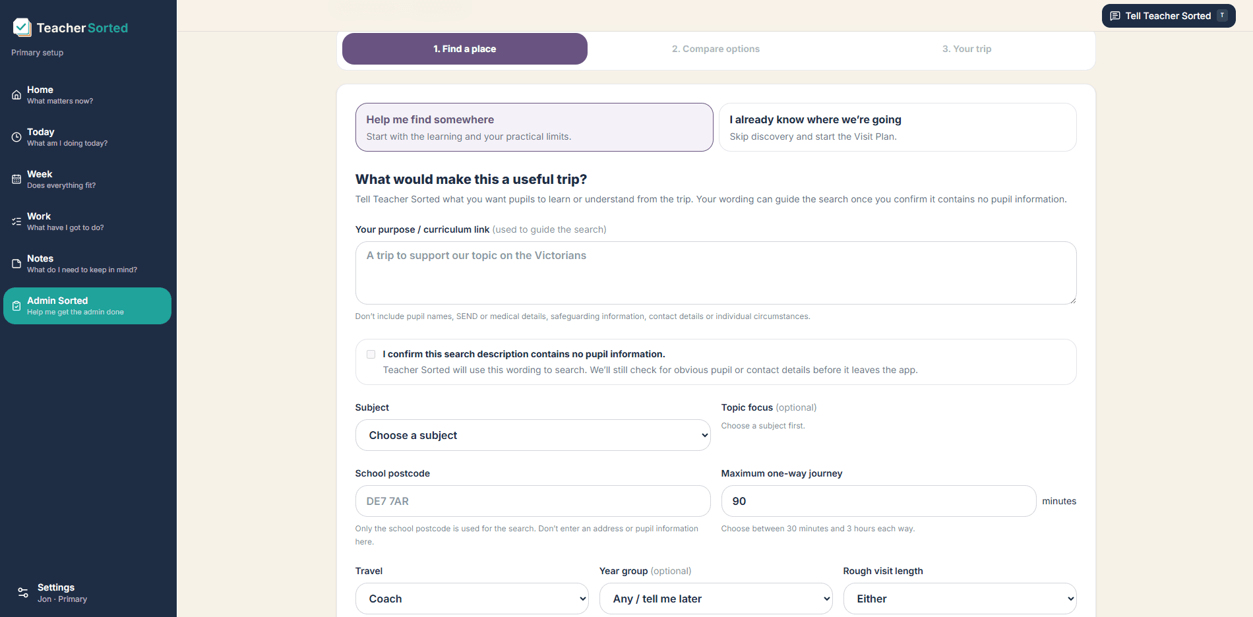Image resolution: width=1253 pixels, height=617 pixels.
Task: Open Work via the checklist icon
Action: (16, 221)
